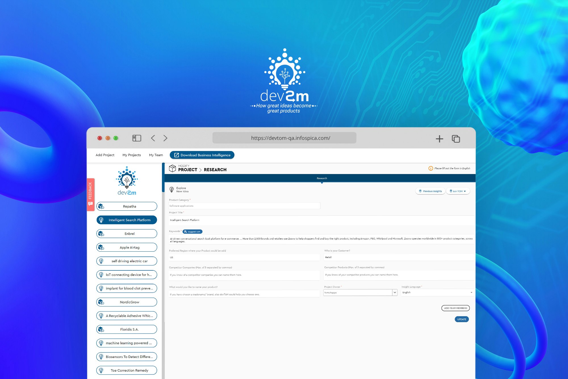Open Toe Correction Remedy project
The width and height of the screenshot is (568, 379).
(x=127, y=370)
